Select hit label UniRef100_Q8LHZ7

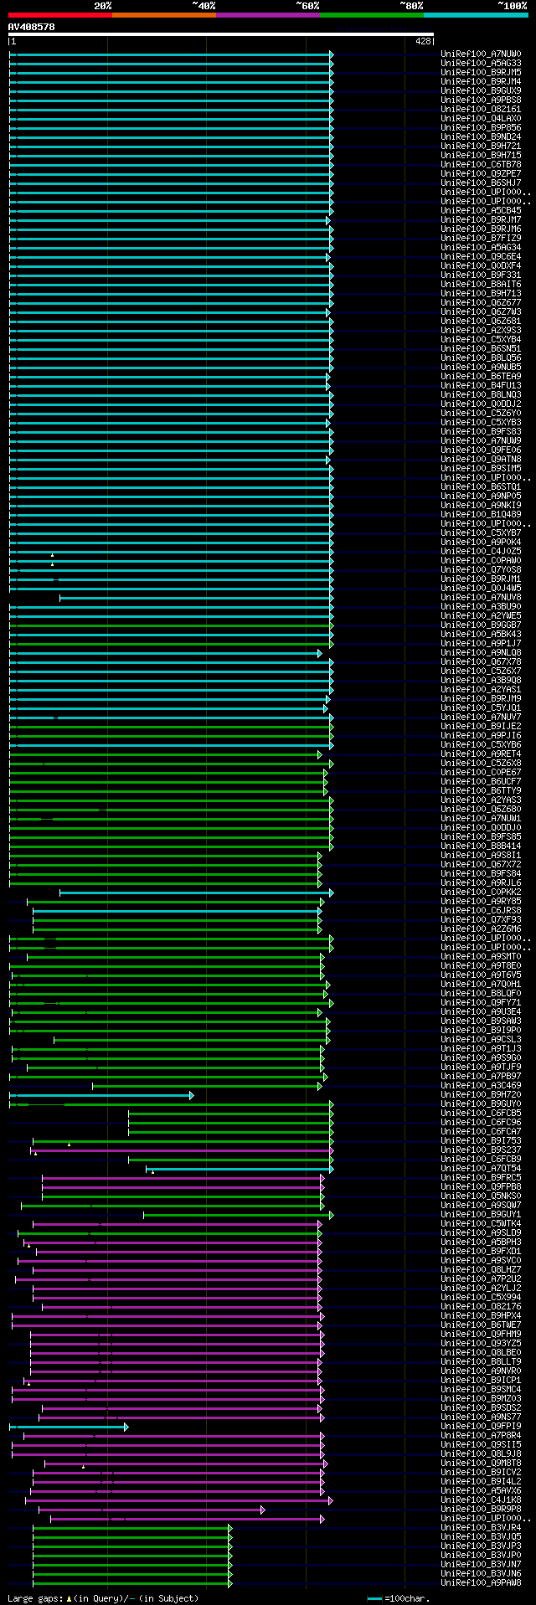coord(481,1269)
